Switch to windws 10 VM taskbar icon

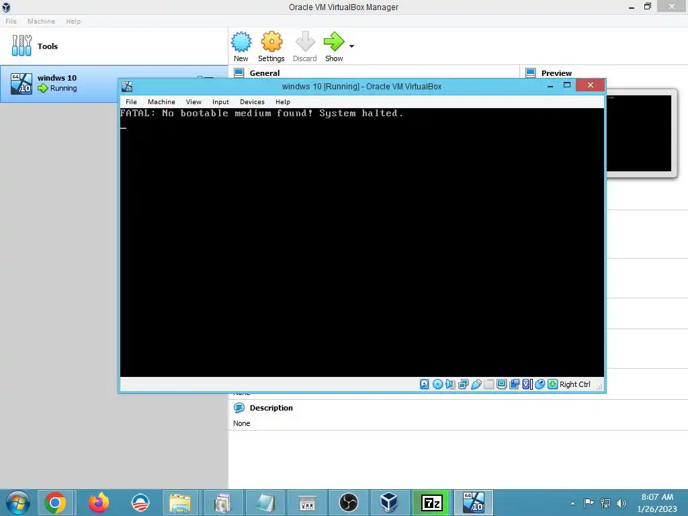tap(474, 503)
